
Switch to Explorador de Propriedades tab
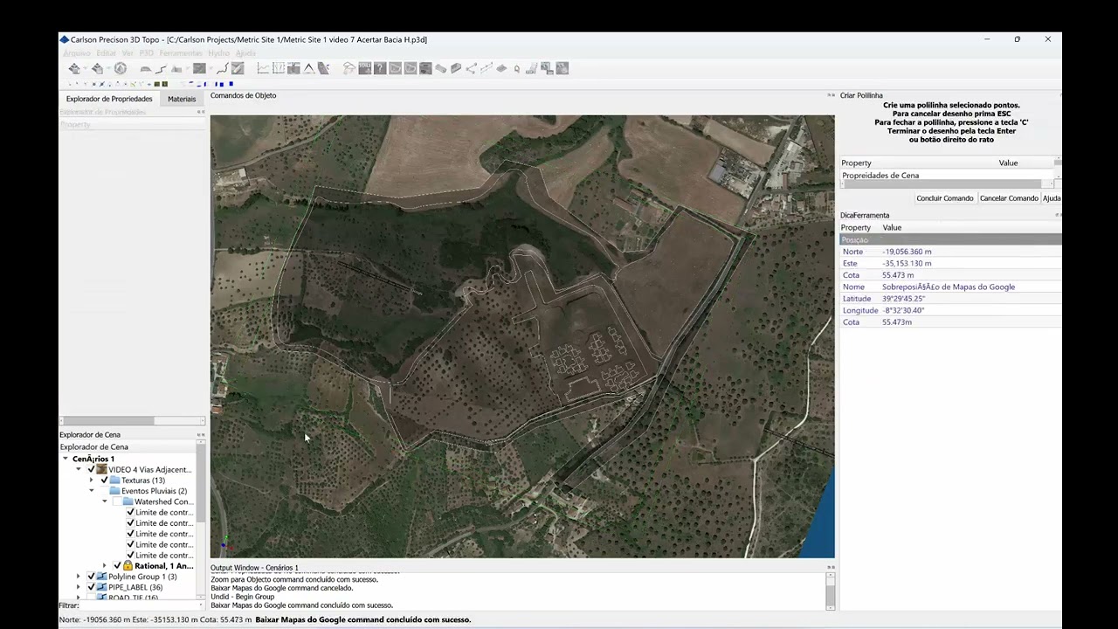(x=109, y=99)
